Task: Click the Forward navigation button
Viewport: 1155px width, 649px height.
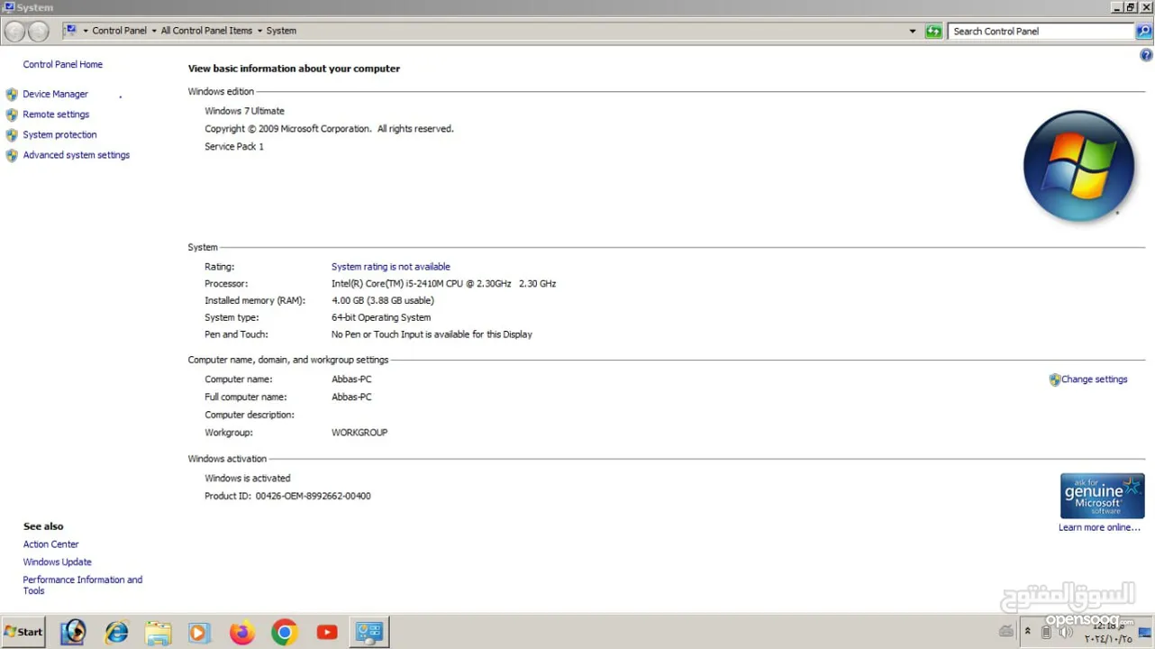Action: tap(38, 32)
